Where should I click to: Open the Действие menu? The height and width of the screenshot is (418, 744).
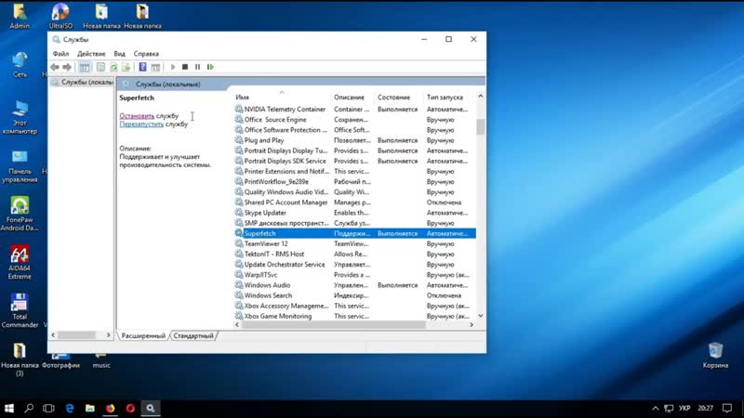pyautogui.click(x=91, y=54)
